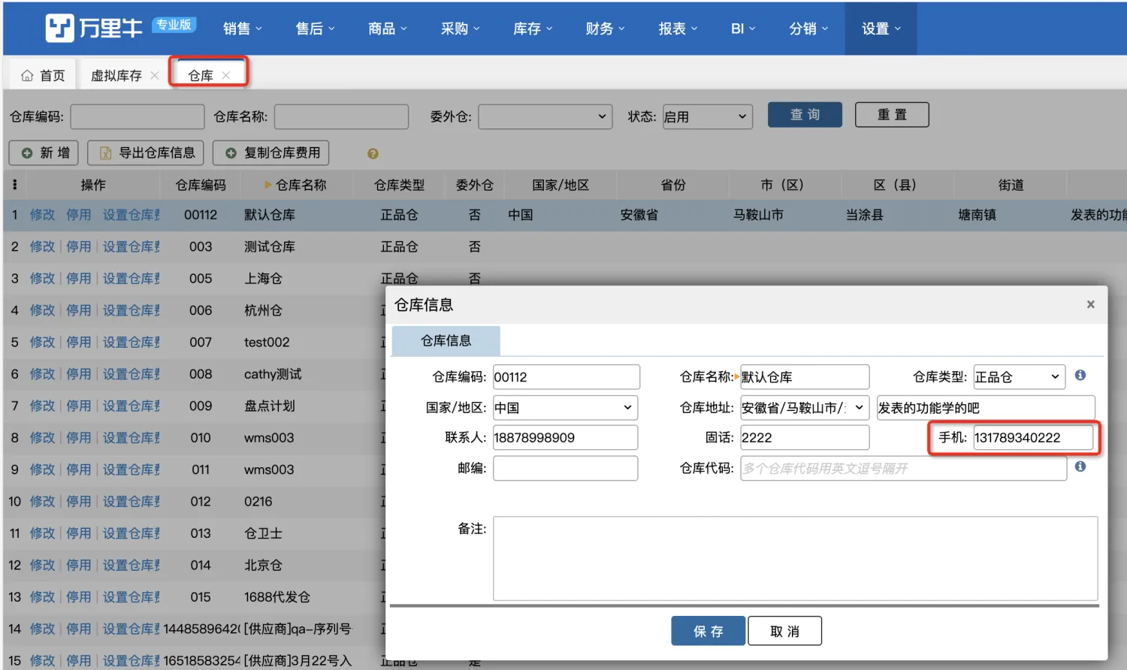Click the 仓库类型 column header
The image size is (1127, 670).
(x=399, y=185)
